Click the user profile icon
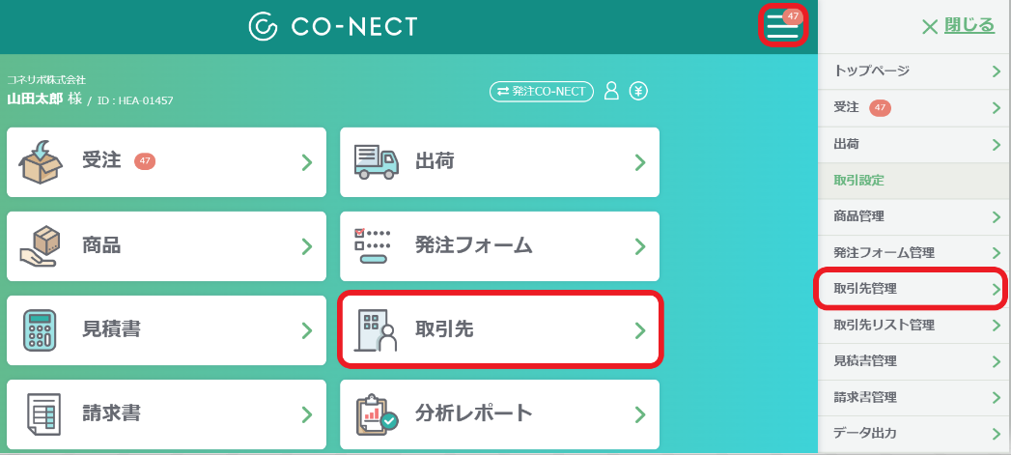Viewport: 1011px width, 455px height. click(611, 91)
